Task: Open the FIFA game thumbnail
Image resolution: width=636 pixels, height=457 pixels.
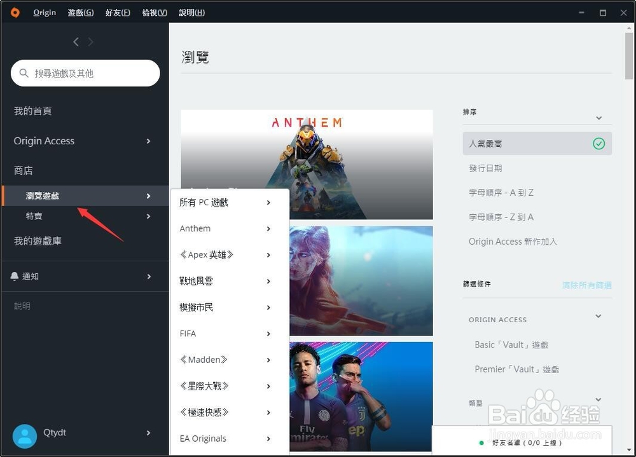Action: coord(361,396)
